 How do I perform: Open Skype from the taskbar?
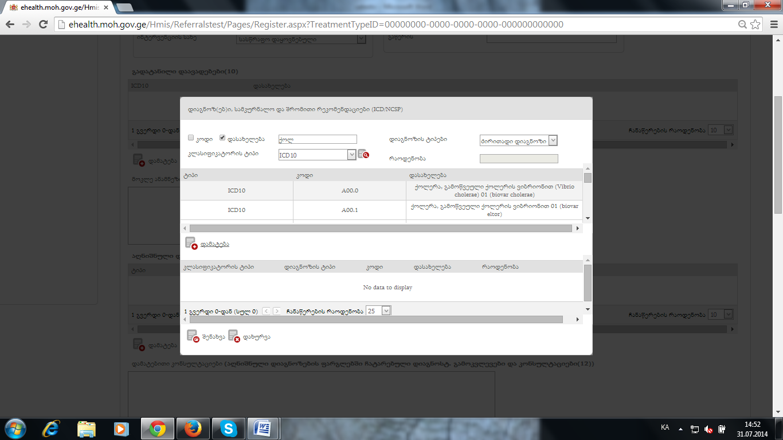click(229, 429)
